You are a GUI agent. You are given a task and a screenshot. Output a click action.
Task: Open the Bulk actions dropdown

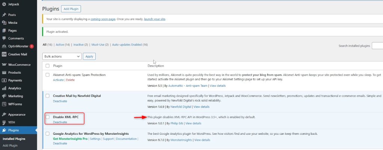coord(62,57)
